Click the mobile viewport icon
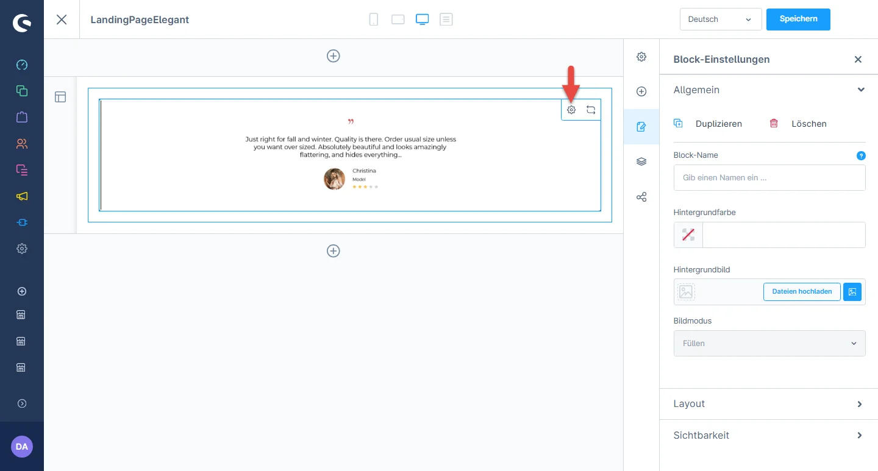This screenshot has width=878, height=471. pyautogui.click(x=374, y=19)
